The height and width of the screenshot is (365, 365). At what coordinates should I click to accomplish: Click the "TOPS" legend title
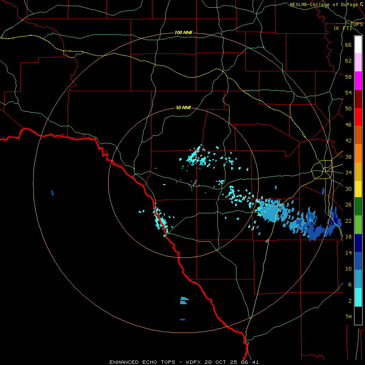coord(356,24)
